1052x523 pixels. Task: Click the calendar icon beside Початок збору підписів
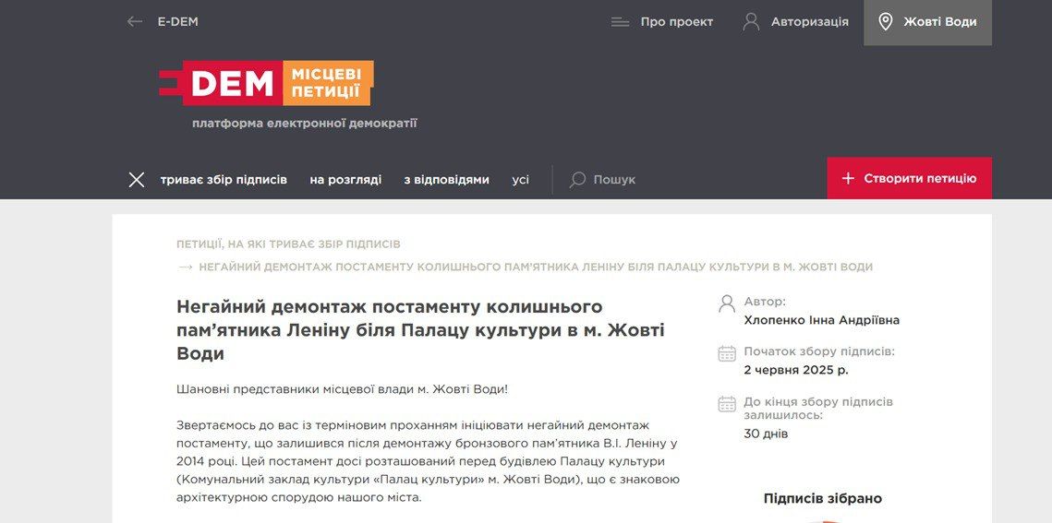coord(727,353)
